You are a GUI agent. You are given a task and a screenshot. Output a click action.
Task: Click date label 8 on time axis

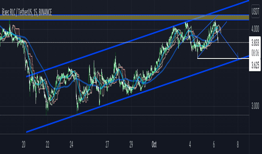pyautogui.click(x=238, y=144)
